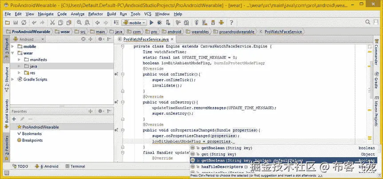The height and width of the screenshot is (179, 383).
Task: Open the Refactor menu
Action: [95, 14]
